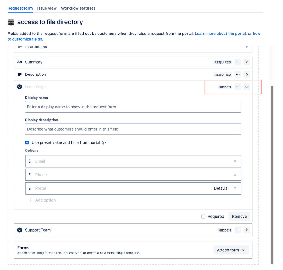Collapse the Issue Origin field settings

[x=247, y=87]
